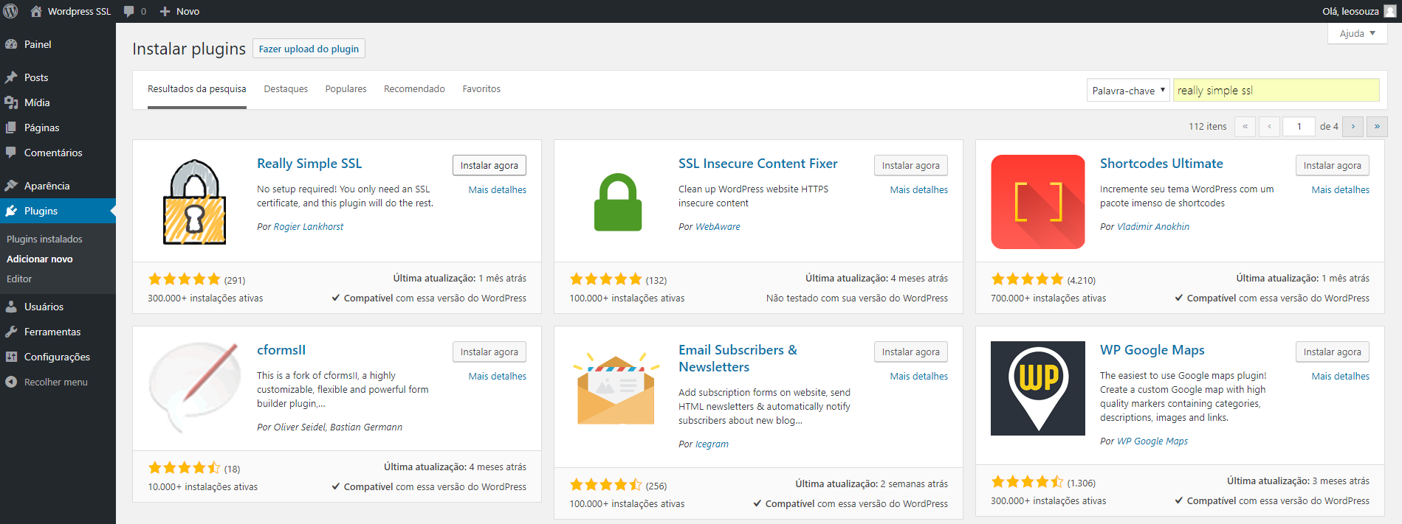The height and width of the screenshot is (524, 1402).
Task: Expand the Ajuda help panel
Action: (x=1357, y=34)
